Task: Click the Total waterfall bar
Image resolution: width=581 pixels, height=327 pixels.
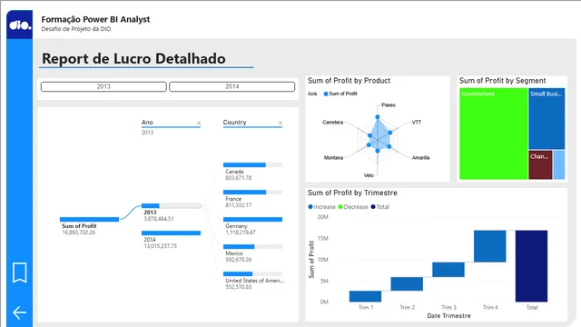Action: pos(531,266)
